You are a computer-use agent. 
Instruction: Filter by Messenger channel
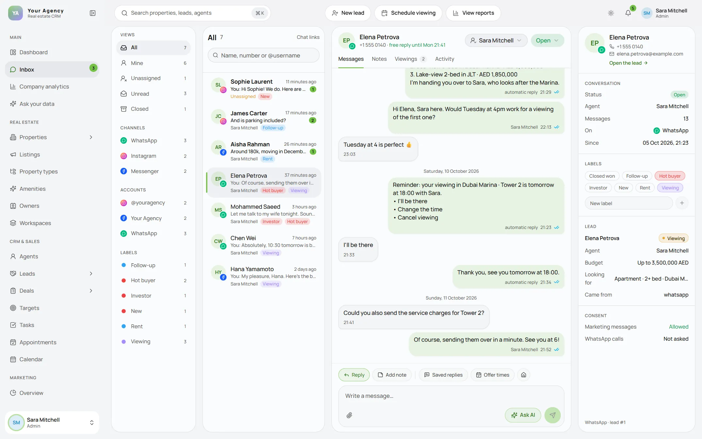153,171
